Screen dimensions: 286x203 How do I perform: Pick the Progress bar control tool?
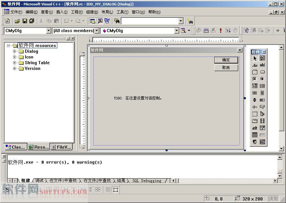pos(262,100)
